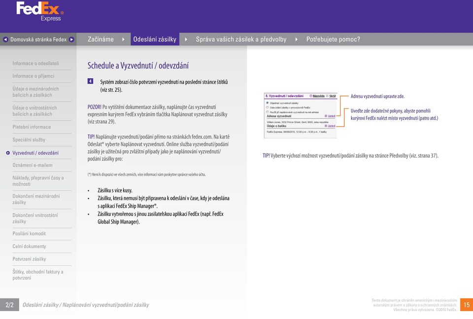The image size is (473, 319).
Task: Open Náklady, přepravní časy a možnosti
Action: [38, 181]
